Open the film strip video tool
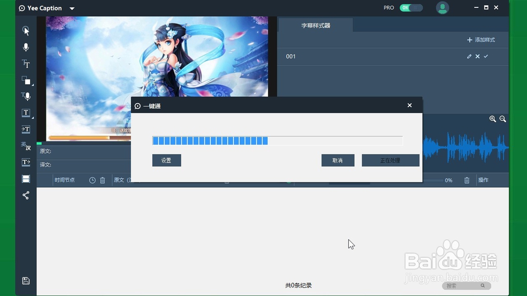This screenshot has width=527, height=296. click(x=26, y=179)
